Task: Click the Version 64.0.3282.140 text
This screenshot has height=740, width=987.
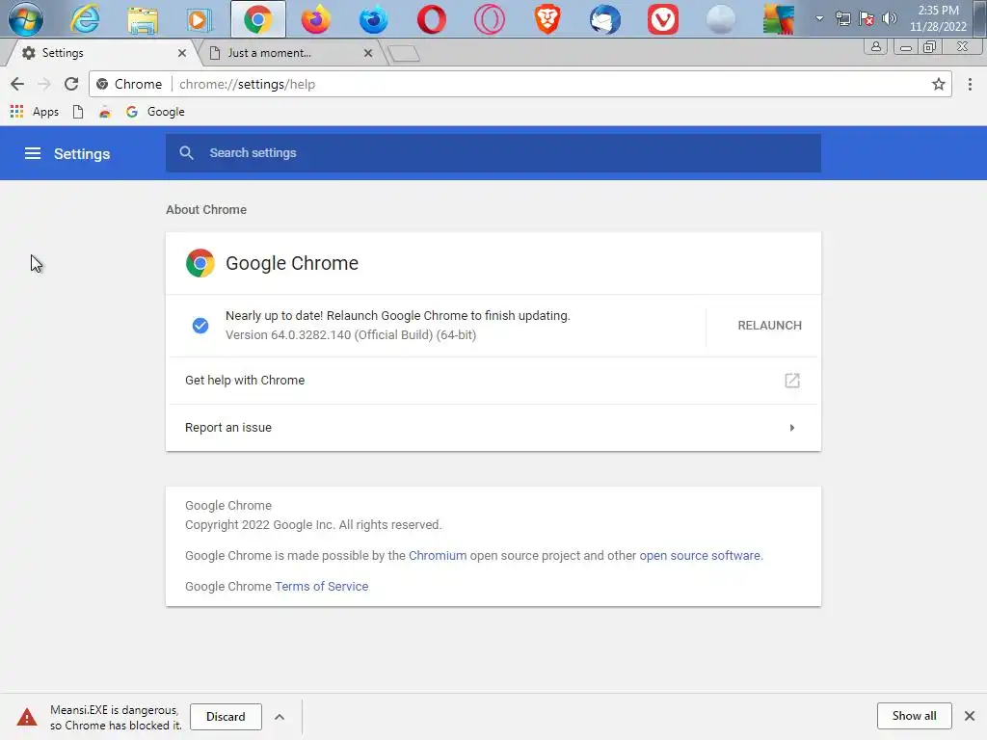Action: 351,334
